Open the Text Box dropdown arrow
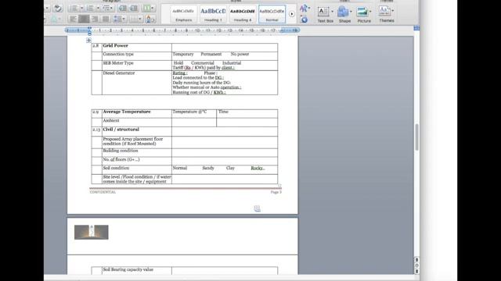The image size is (501, 281). [x=332, y=12]
